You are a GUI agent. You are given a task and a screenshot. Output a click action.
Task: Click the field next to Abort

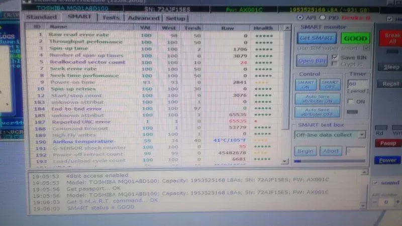[355, 151]
